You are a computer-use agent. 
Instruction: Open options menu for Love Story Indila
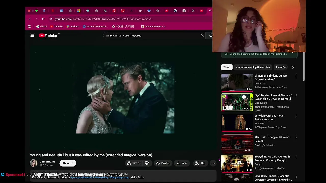pos(296,176)
